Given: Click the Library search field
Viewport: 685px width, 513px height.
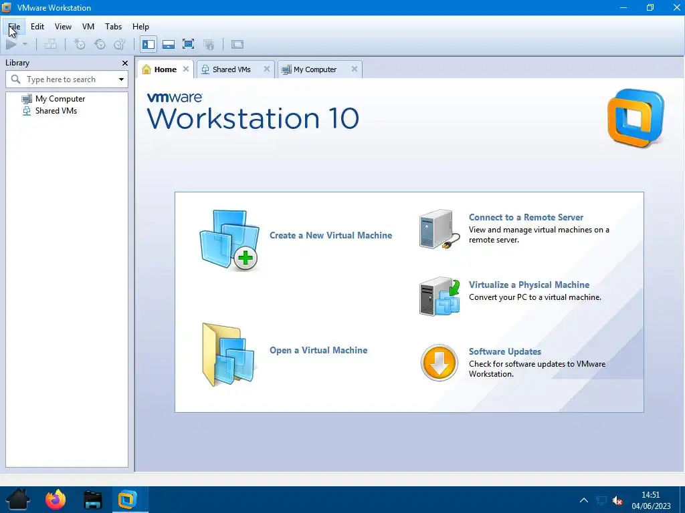Looking at the screenshot, I should pyautogui.click(x=67, y=79).
